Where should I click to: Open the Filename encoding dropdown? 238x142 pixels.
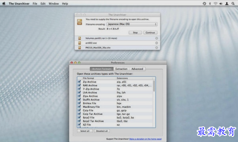(132, 24)
